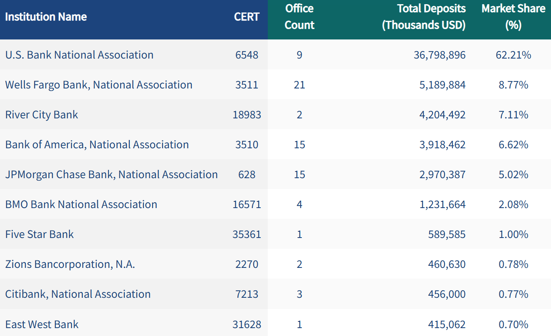This screenshot has height=336, width=551.
Task: Click Citibank office count 3
Action: point(299,294)
